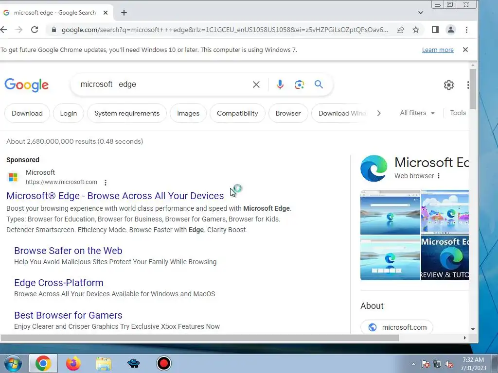Open Browse Safer on the Web link
This screenshot has height=373, width=498.
click(68, 251)
